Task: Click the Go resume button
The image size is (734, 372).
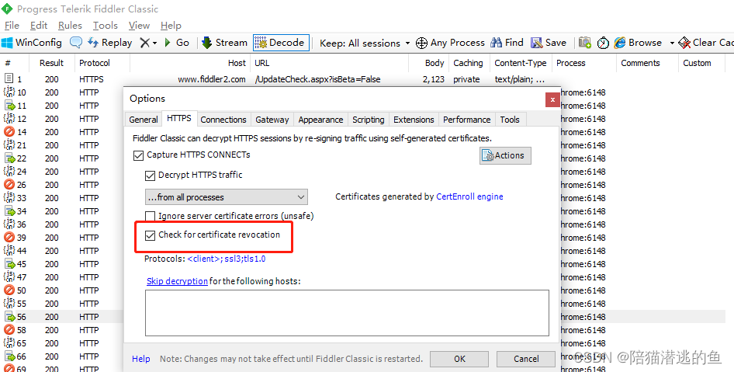Action: click(x=177, y=43)
